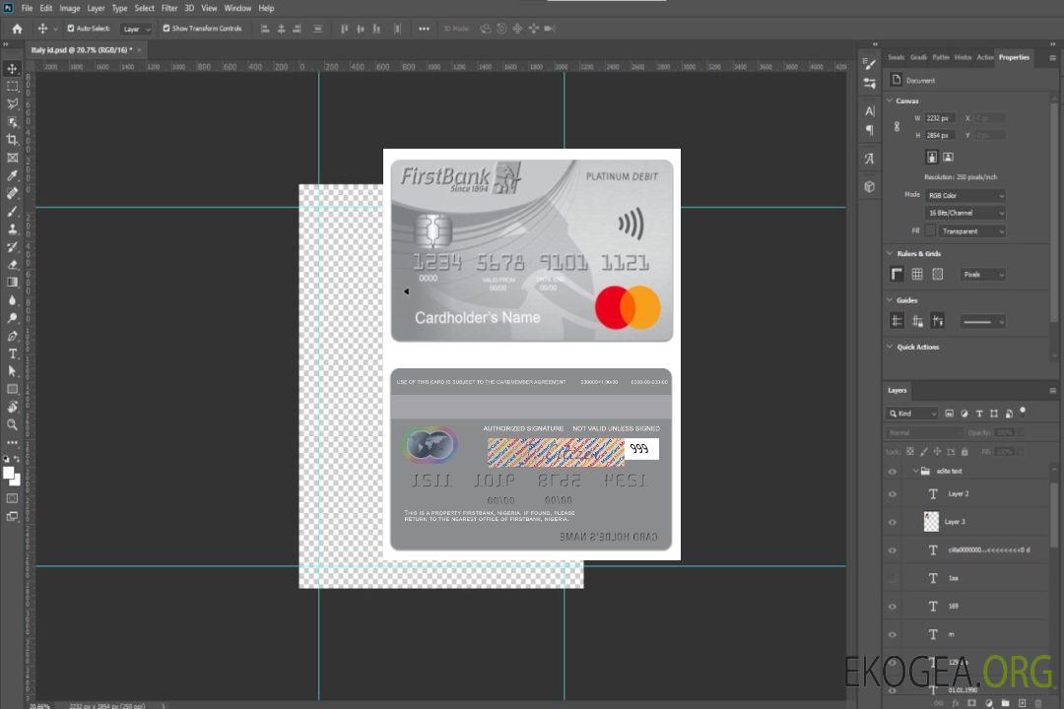Click the new group folder icon

pyautogui.click(x=1005, y=703)
